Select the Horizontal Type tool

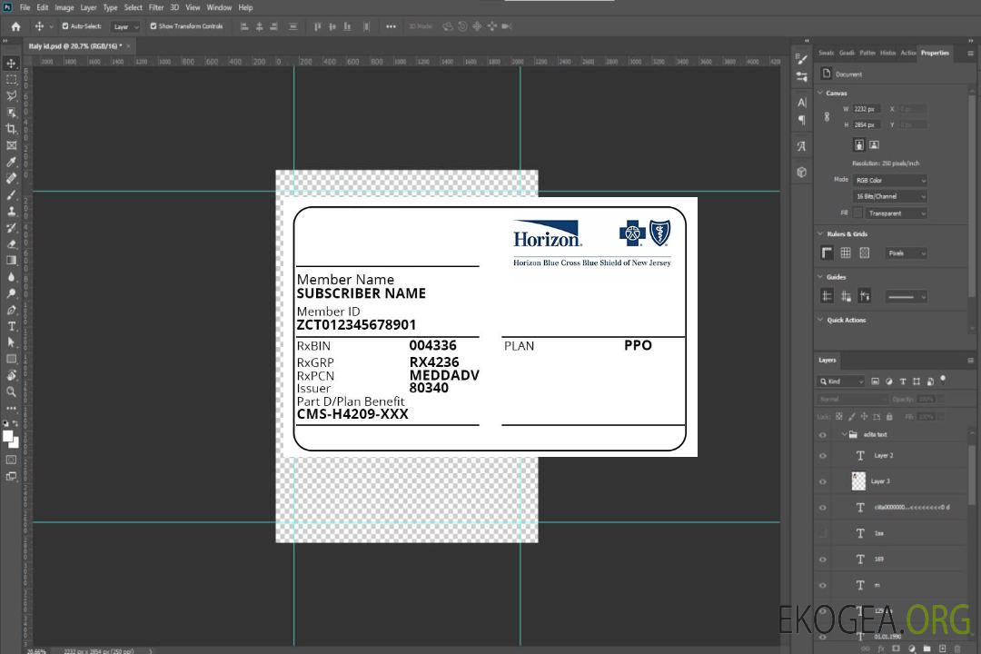pos(12,326)
